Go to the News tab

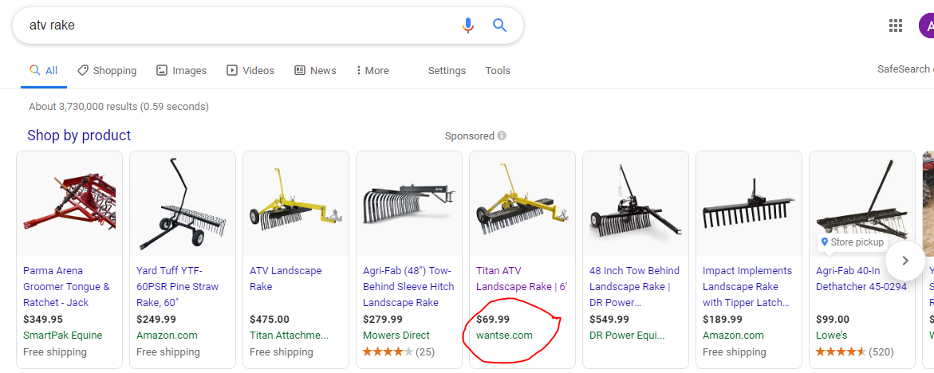(x=315, y=70)
